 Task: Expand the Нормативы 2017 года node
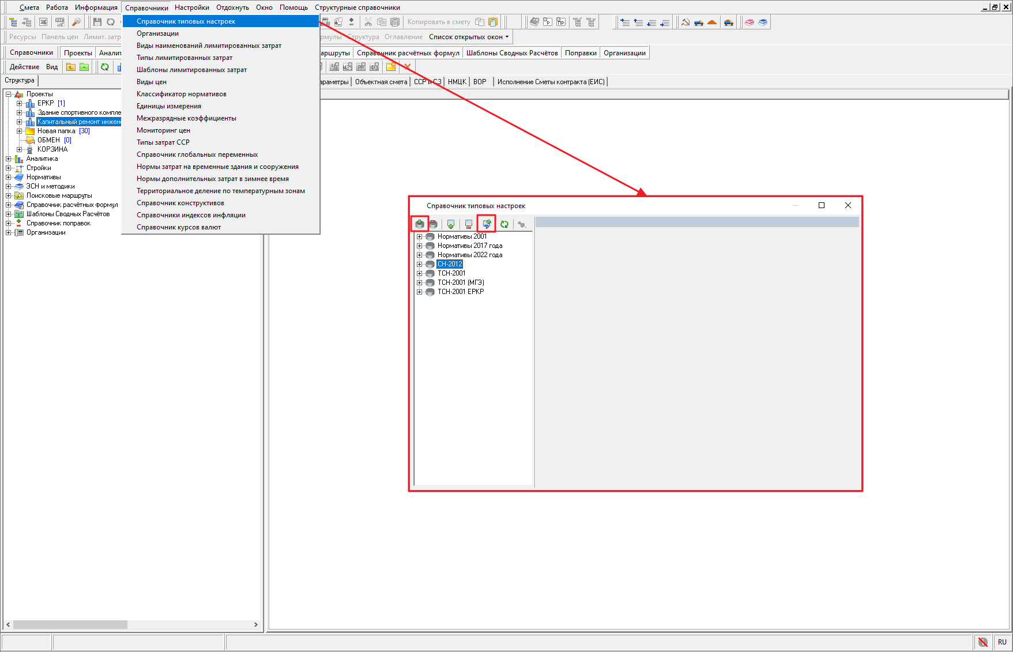420,246
